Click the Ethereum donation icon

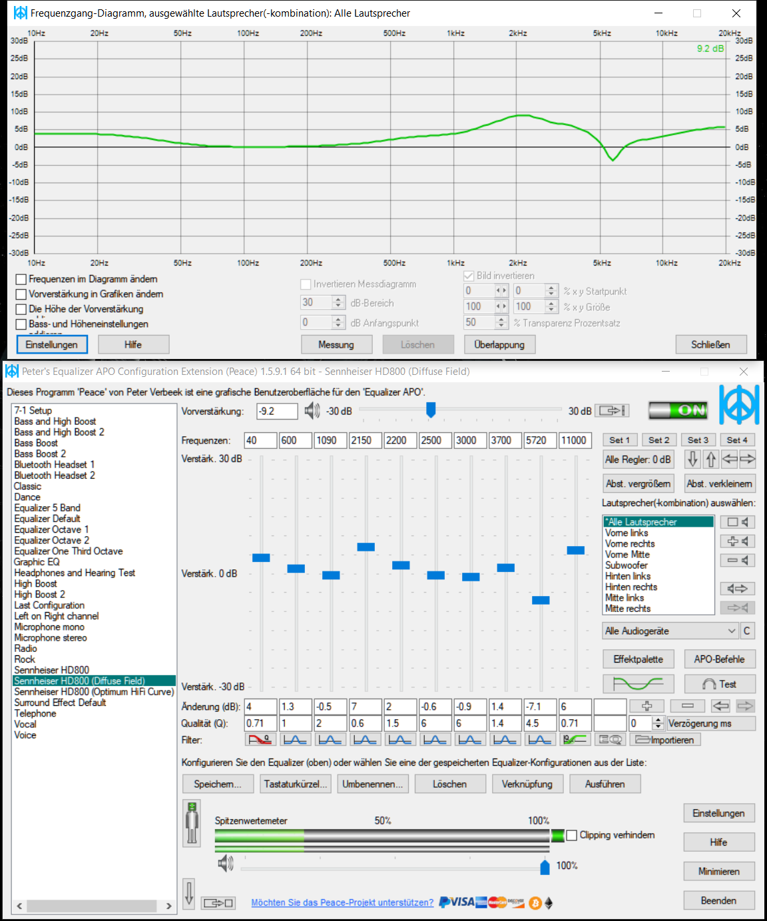(x=549, y=903)
